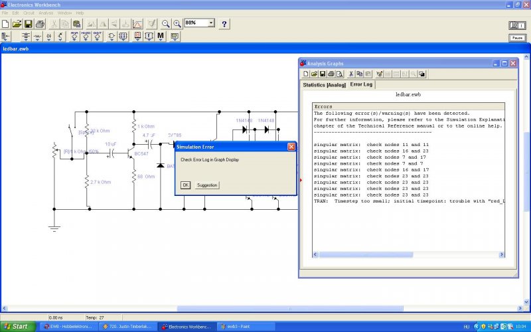
Task: Close the Simulation Error dialog
Action: click(x=291, y=147)
